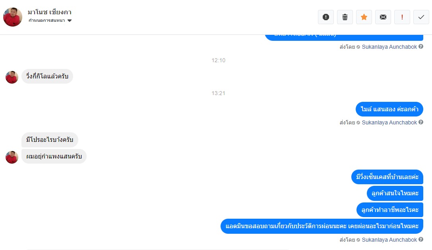Screen dimensions: 432x250
Task: Click help icon by middle Sukanlaya Aunchabok sender
Action: coord(421,122)
